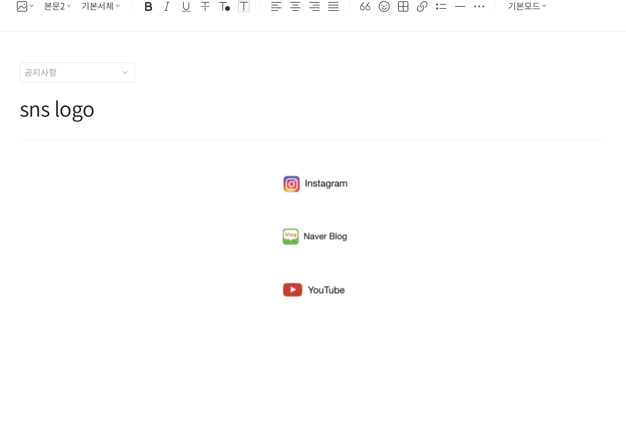Insert a quotation block

tap(365, 6)
